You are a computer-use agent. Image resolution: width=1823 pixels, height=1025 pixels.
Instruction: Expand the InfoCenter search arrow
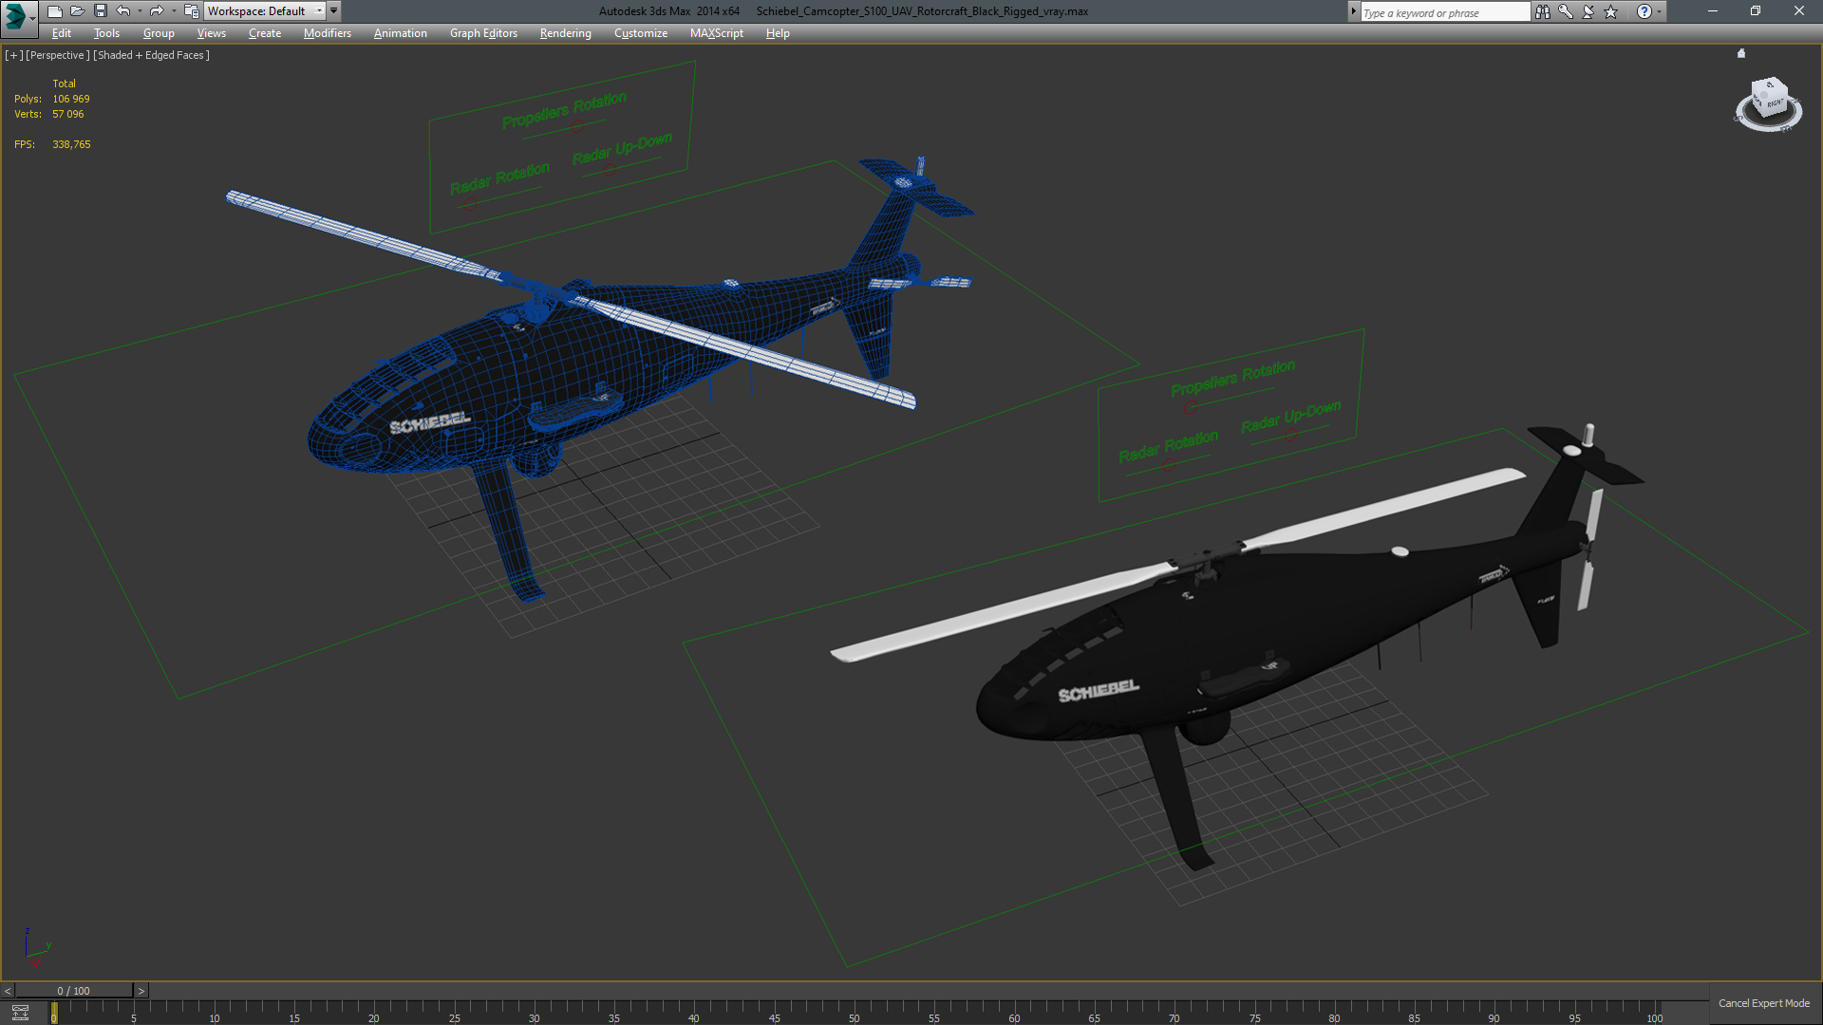click(1353, 11)
